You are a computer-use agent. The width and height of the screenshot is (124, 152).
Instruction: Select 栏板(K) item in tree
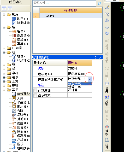20,140
